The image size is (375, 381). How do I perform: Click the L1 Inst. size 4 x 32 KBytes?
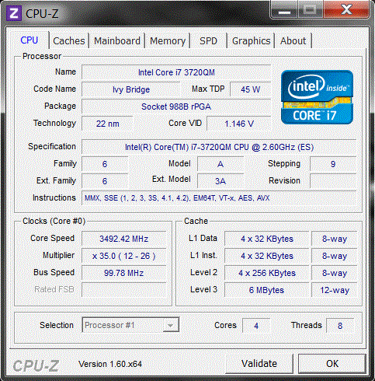point(267,256)
